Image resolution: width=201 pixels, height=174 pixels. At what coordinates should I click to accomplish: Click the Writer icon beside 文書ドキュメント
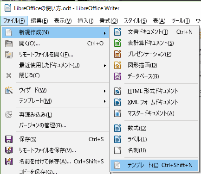pyautogui.click(x=117, y=32)
